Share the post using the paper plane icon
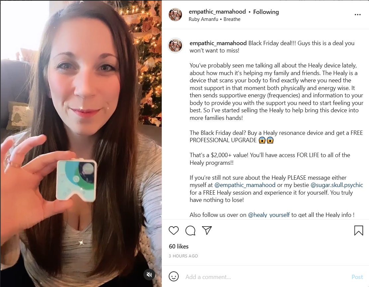 207,230
